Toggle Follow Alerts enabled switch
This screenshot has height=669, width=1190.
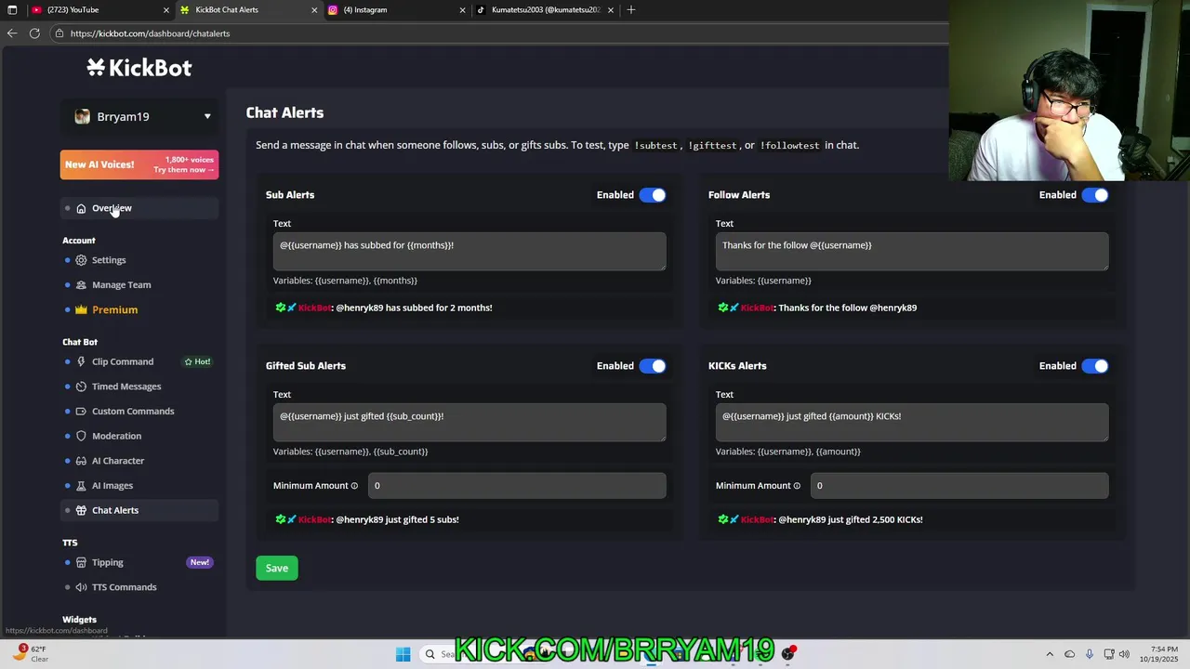click(x=1095, y=195)
